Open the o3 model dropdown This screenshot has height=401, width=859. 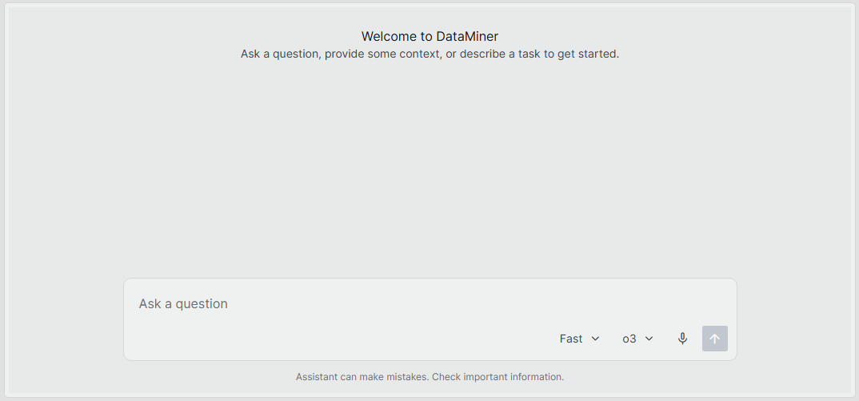pos(638,339)
